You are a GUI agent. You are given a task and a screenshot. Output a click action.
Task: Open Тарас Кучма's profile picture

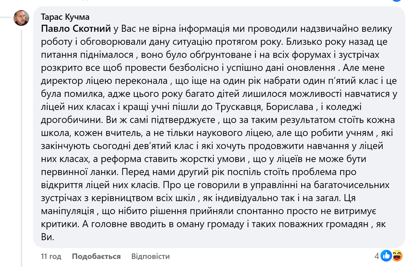pos(21,18)
